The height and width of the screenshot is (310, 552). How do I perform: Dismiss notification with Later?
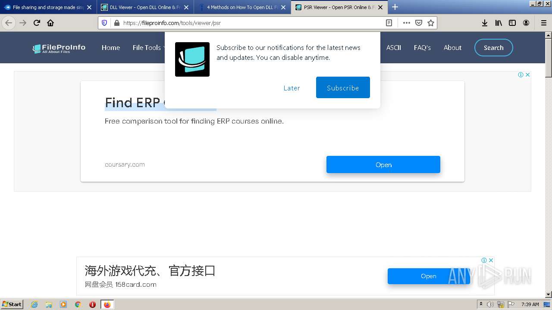point(292,88)
